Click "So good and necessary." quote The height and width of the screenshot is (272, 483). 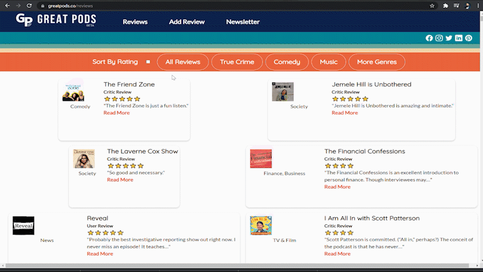pyautogui.click(x=136, y=172)
